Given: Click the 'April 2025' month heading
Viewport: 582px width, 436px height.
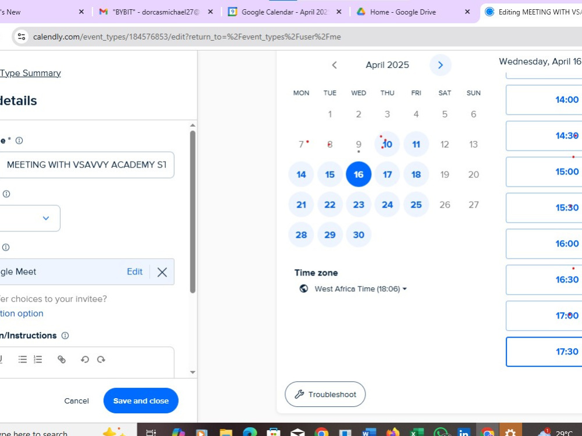Looking at the screenshot, I should click(x=387, y=65).
